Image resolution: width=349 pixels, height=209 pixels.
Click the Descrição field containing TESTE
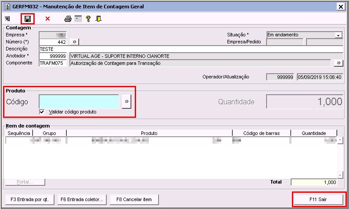tap(191, 49)
